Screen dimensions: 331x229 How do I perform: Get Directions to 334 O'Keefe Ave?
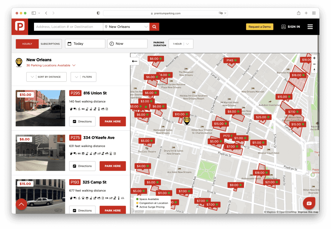(82, 166)
